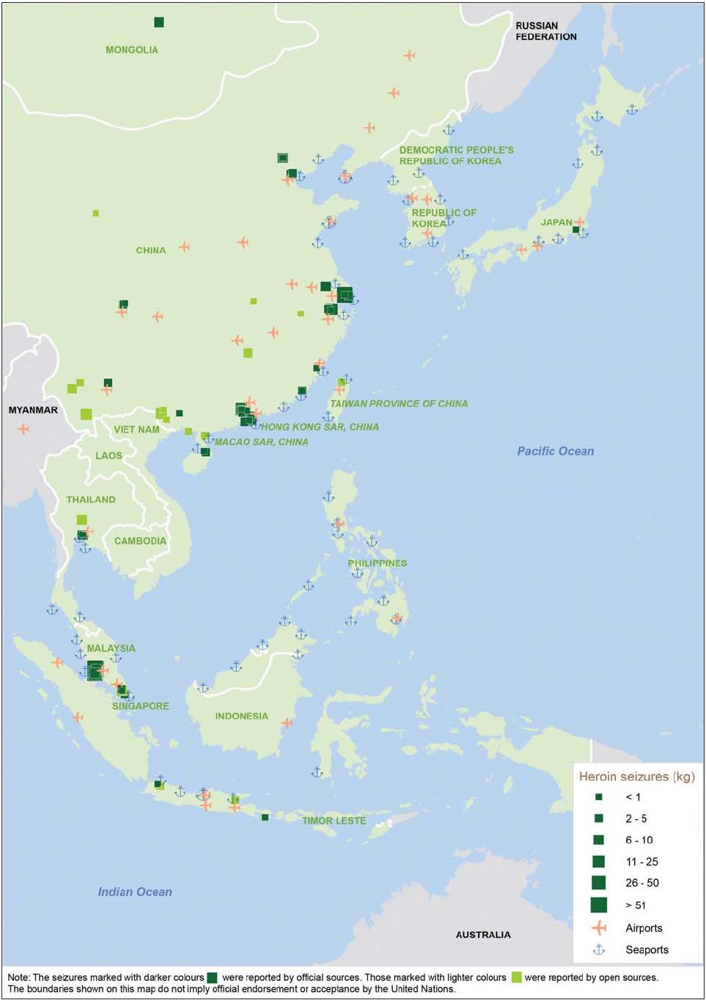706x1000 pixels.
Task: Click the small light green square above the CHINA label
Action: click(x=96, y=213)
